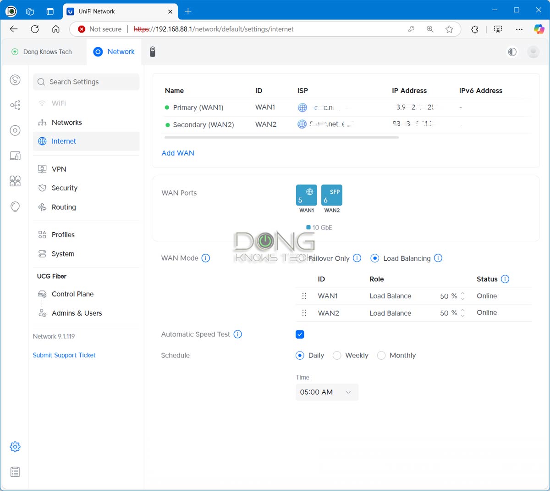Click the Automatic Speed Test info icon
The width and height of the screenshot is (550, 491).
coord(237,334)
